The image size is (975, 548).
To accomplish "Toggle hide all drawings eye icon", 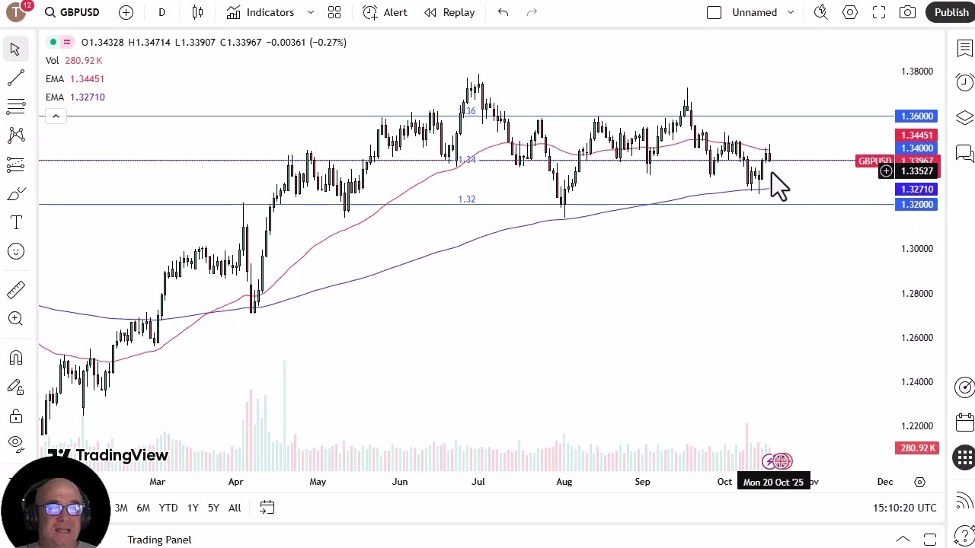I will point(15,442).
